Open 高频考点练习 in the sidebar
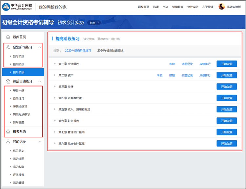Screen dimensions: 246x189 click(21, 114)
